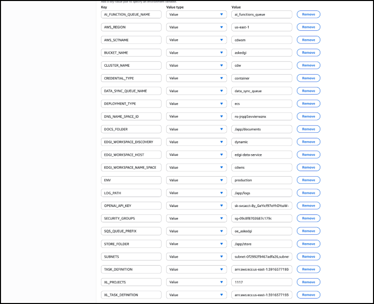374x304 pixels.
Task: Expand value type dropdown for DOCS_FOLDER
Action: (x=196, y=129)
